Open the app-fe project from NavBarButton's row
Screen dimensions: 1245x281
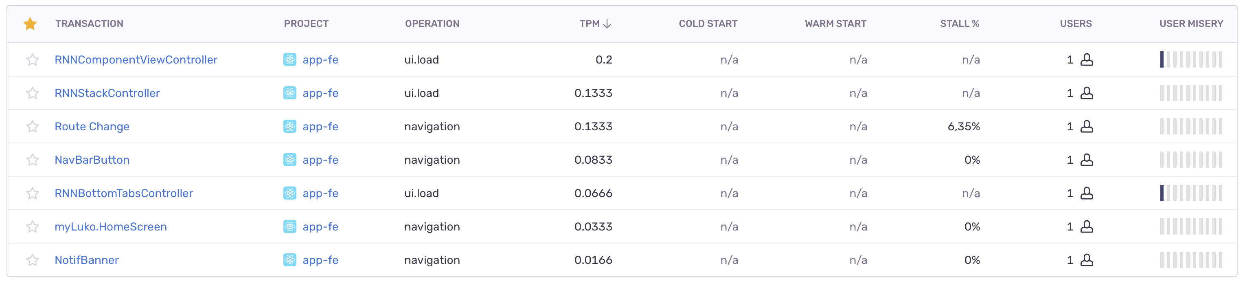pos(320,160)
